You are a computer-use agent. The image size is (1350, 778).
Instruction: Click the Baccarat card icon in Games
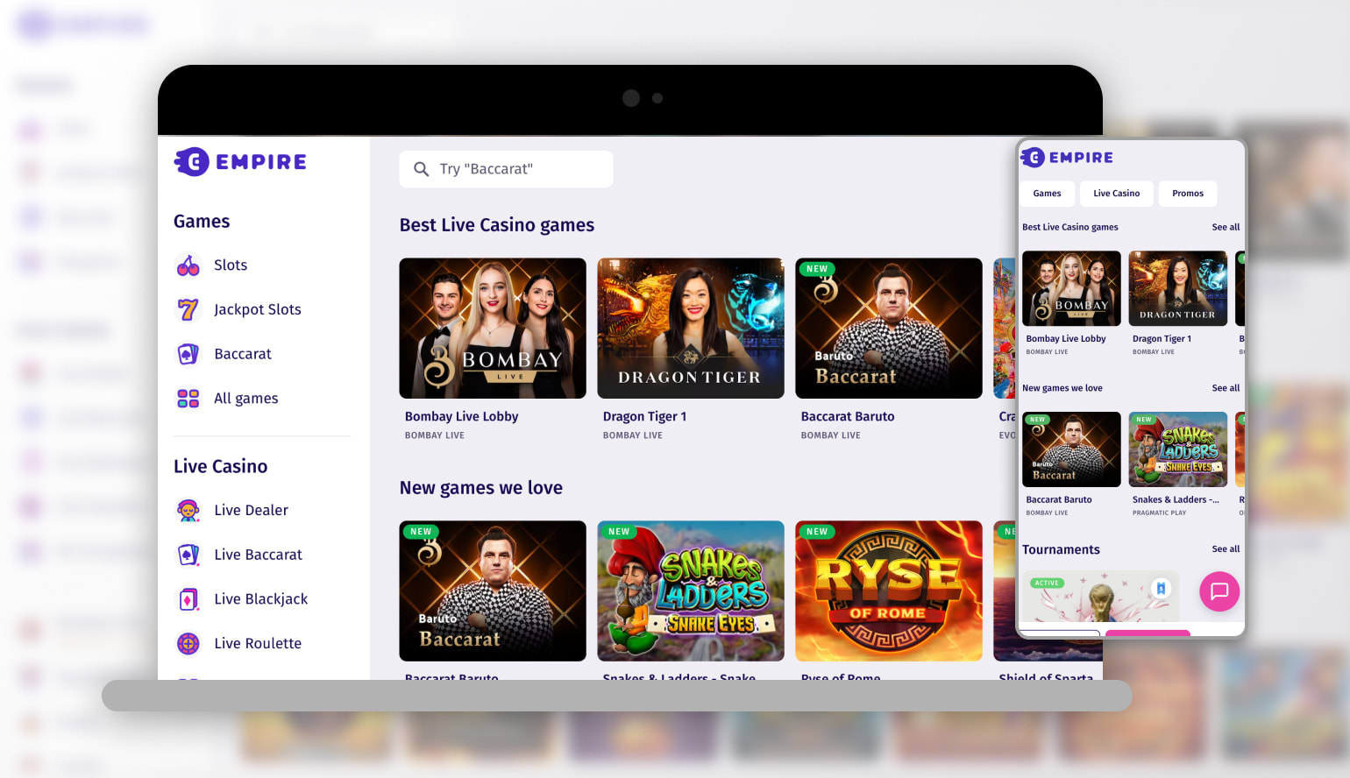point(188,354)
